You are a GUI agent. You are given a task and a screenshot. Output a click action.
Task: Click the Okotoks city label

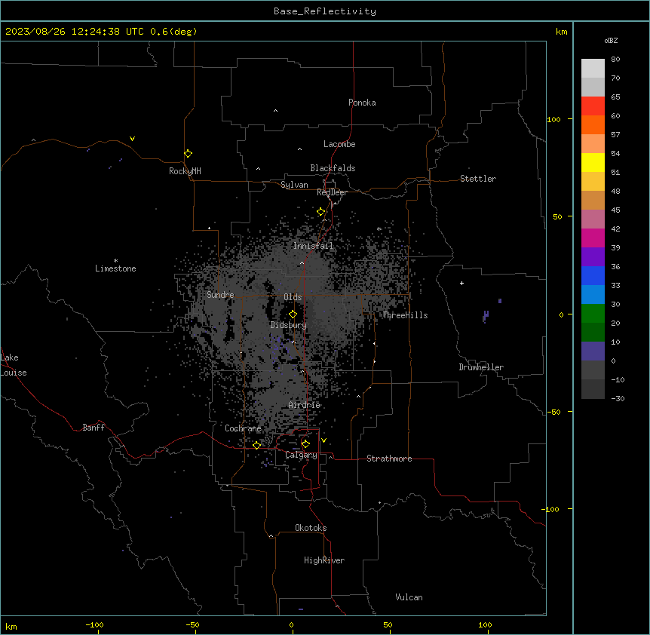tap(311, 528)
